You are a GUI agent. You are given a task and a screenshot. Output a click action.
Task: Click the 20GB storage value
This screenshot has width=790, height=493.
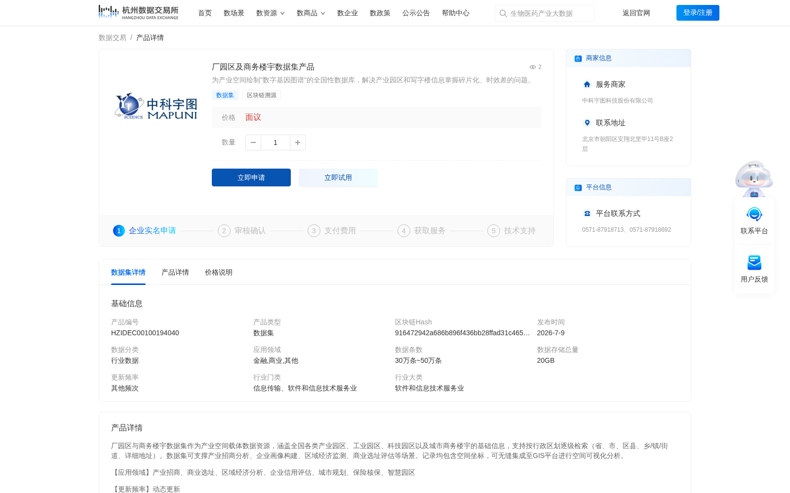click(x=546, y=360)
